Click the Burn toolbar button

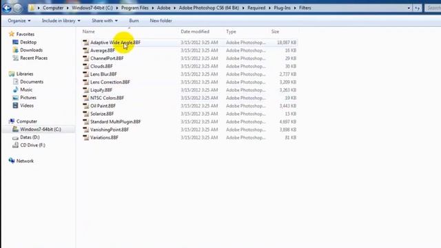[x=134, y=21]
